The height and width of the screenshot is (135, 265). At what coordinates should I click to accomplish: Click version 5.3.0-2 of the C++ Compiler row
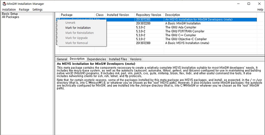(141, 35)
